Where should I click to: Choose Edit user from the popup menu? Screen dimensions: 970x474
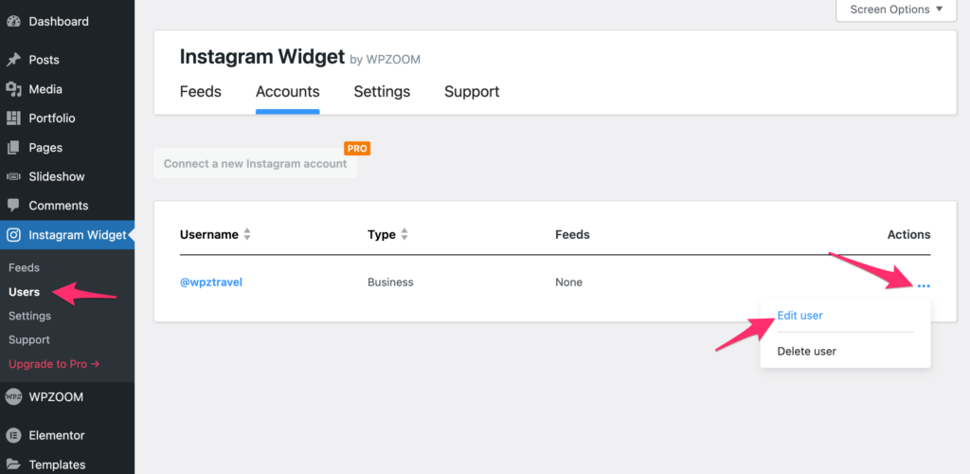(799, 316)
